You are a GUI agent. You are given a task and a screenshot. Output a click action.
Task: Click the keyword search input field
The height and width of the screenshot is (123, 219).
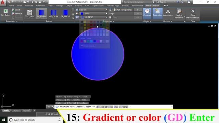click(x=138, y=2)
